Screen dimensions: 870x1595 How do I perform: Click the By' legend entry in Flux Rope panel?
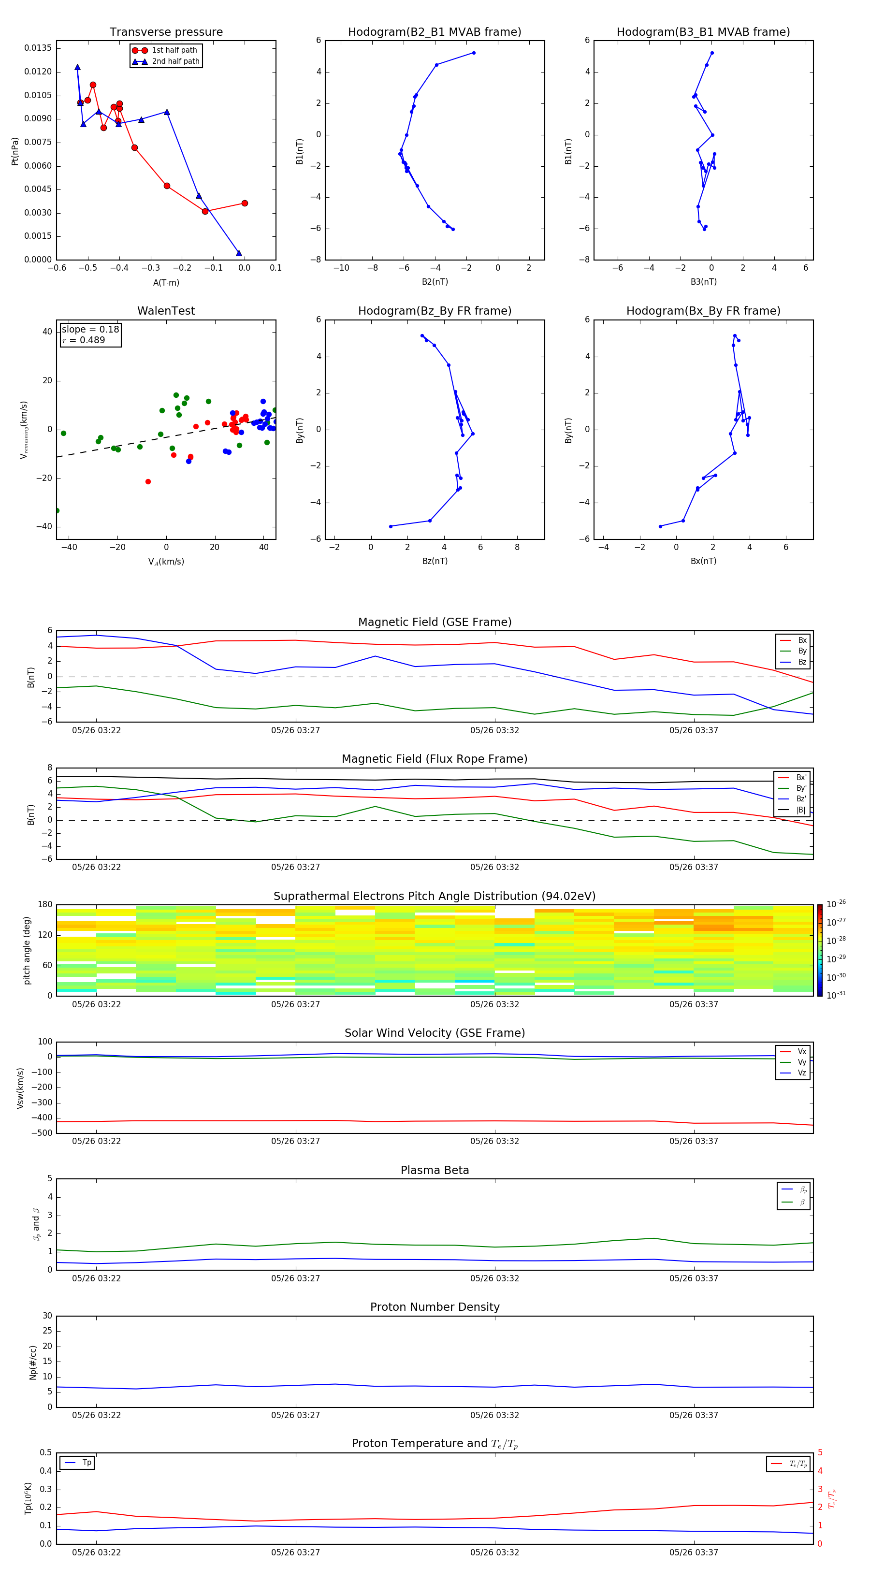pos(793,788)
